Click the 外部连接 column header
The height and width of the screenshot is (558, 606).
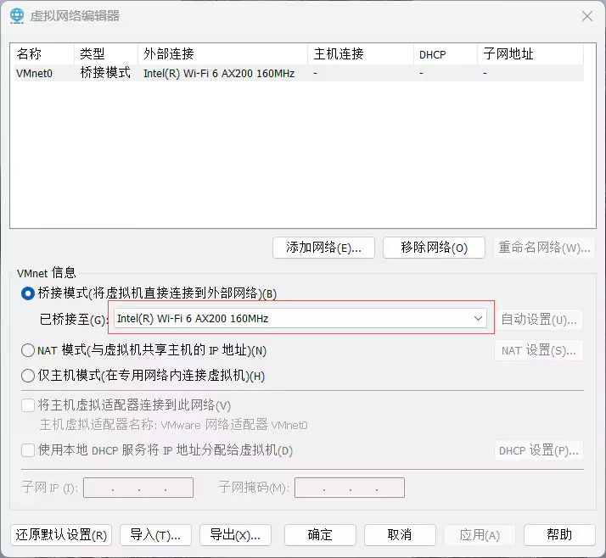[x=222, y=54]
